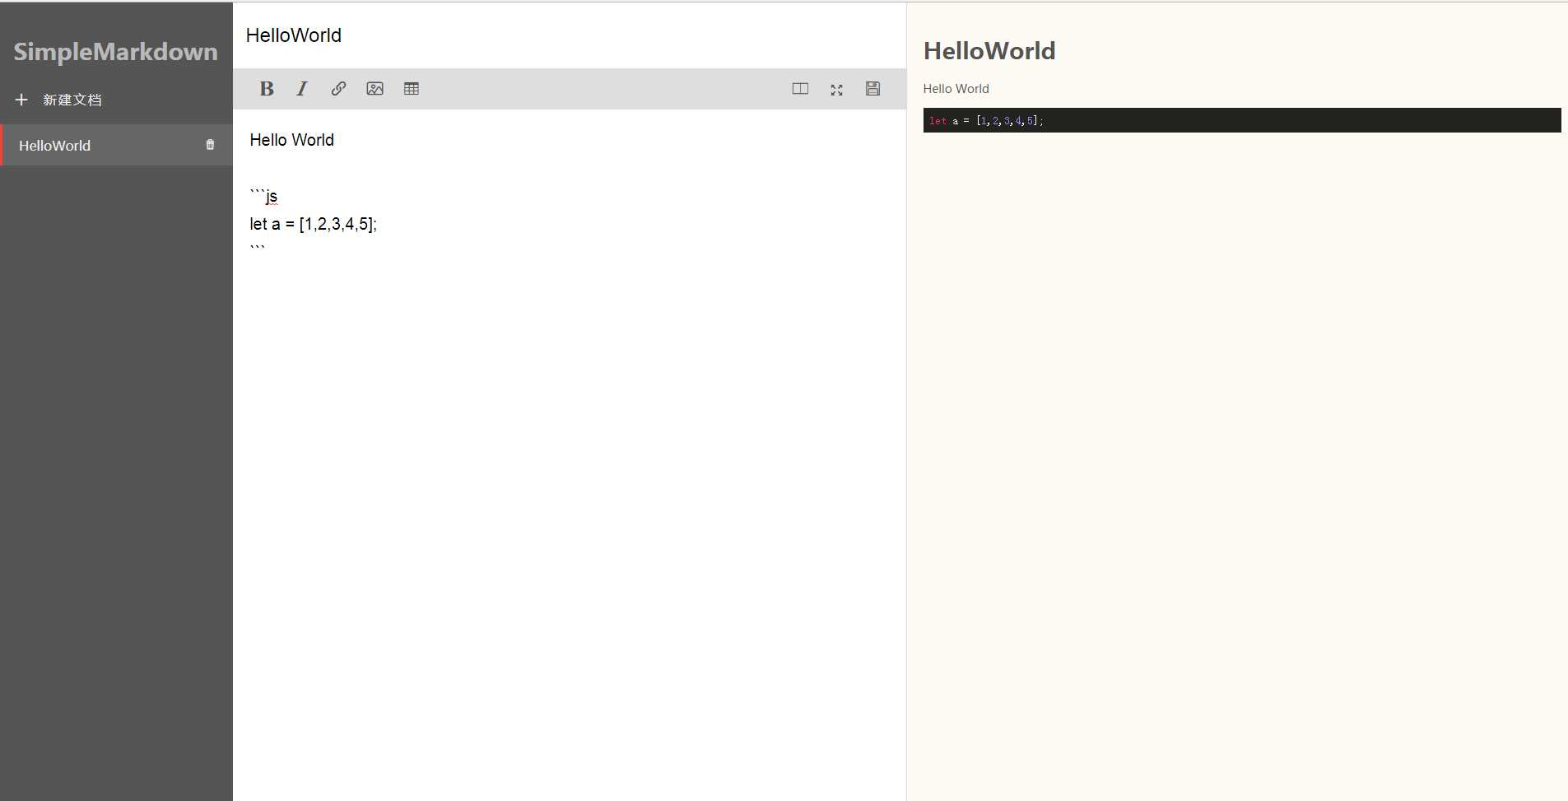Image resolution: width=1568 pixels, height=801 pixels.
Task: Click the ```js code fence line
Action: [263, 196]
